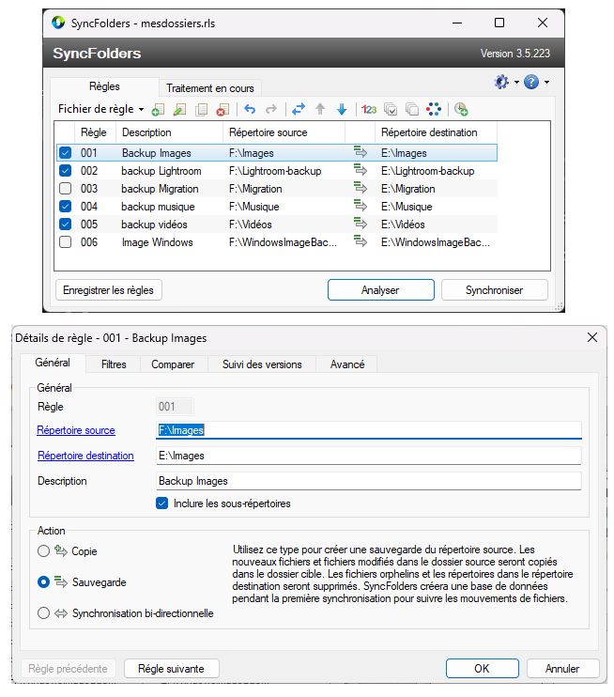Click the clock with plus scheduler icon
This screenshot has height=697, width=614.
[461, 109]
